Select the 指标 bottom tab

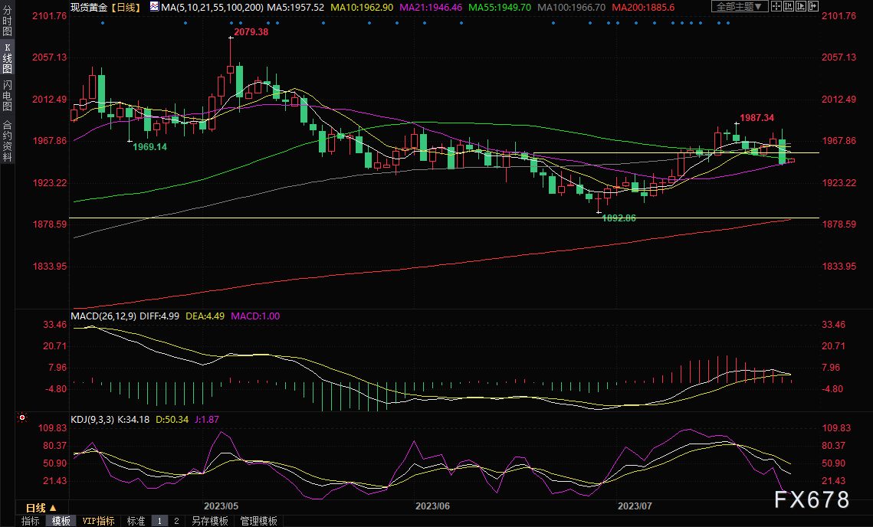click(x=31, y=521)
